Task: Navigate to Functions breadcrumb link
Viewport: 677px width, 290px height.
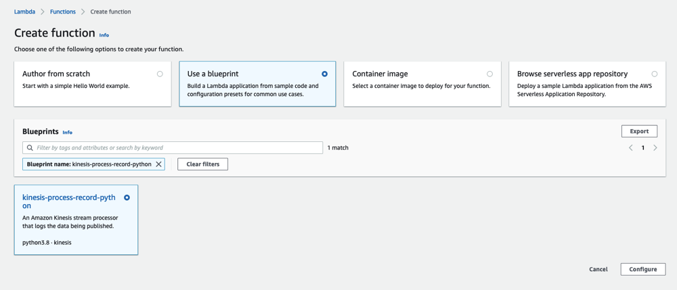Action: 63,11
